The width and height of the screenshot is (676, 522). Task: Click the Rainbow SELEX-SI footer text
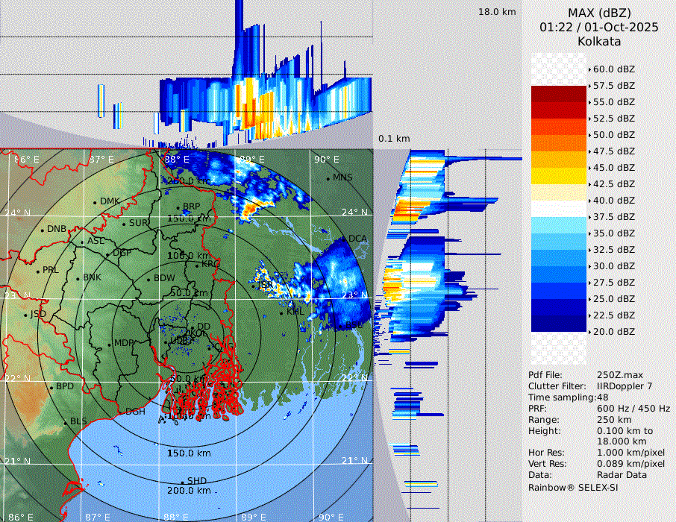573,487
